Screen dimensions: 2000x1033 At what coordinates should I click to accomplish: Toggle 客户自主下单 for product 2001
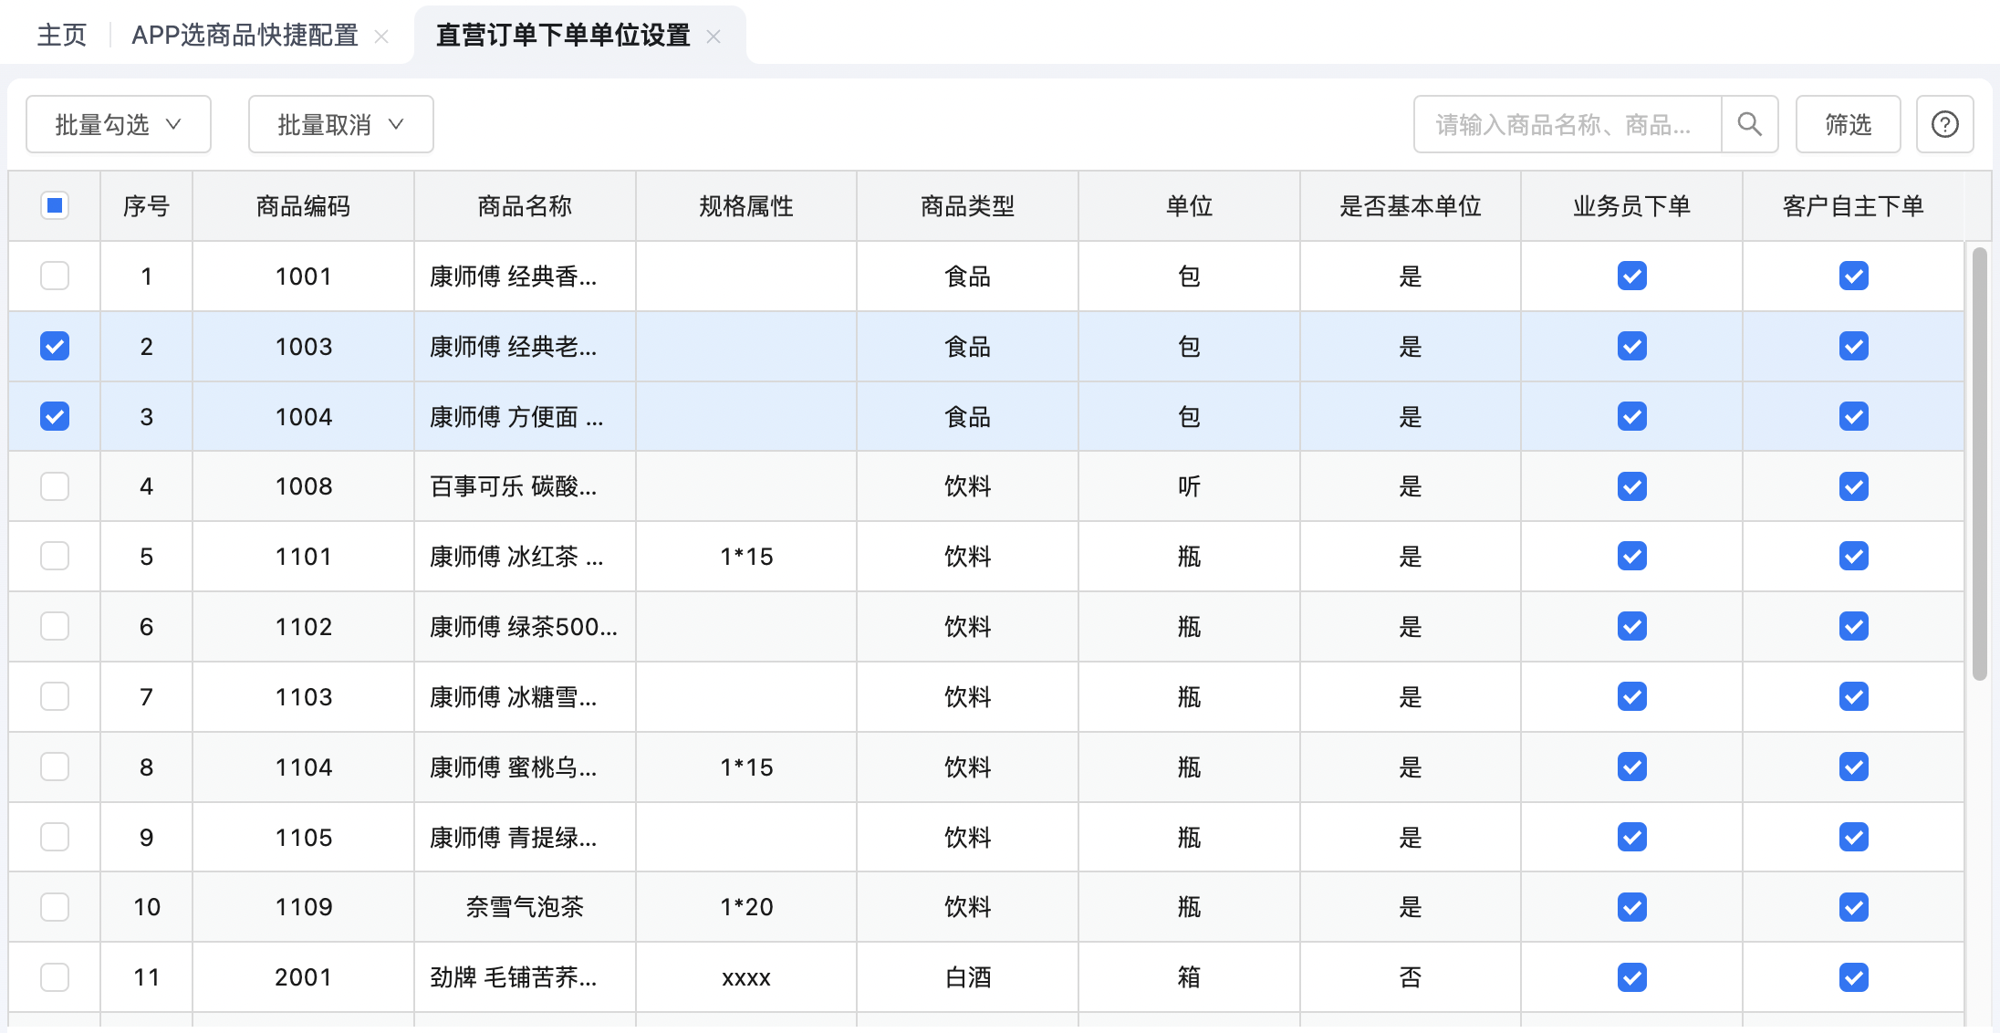(x=1854, y=977)
